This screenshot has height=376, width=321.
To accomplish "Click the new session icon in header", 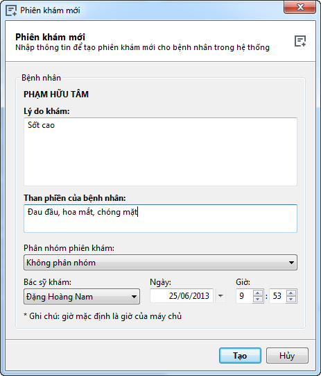I will tap(300, 41).
